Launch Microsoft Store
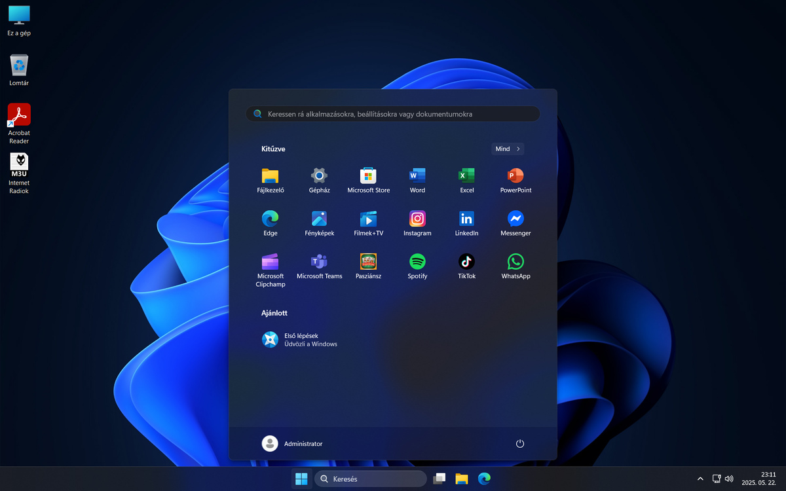This screenshot has height=491, width=786. 368,180
